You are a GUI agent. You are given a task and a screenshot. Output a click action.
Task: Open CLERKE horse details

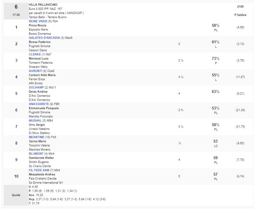[x=35, y=54]
